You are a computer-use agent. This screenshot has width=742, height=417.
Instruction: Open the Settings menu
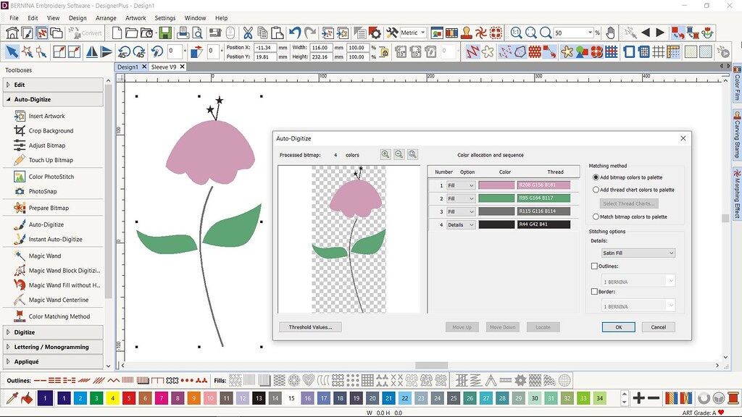pyautogui.click(x=164, y=18)
